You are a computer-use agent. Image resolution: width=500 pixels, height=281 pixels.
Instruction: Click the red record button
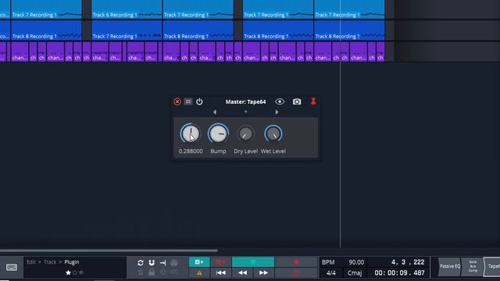(296, 262)
